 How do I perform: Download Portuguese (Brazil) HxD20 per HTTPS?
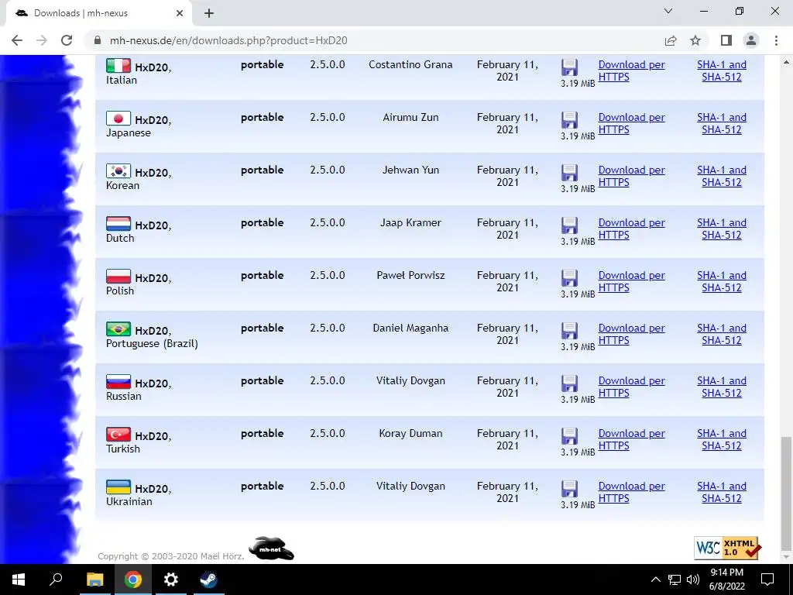[x=632, y=334]
